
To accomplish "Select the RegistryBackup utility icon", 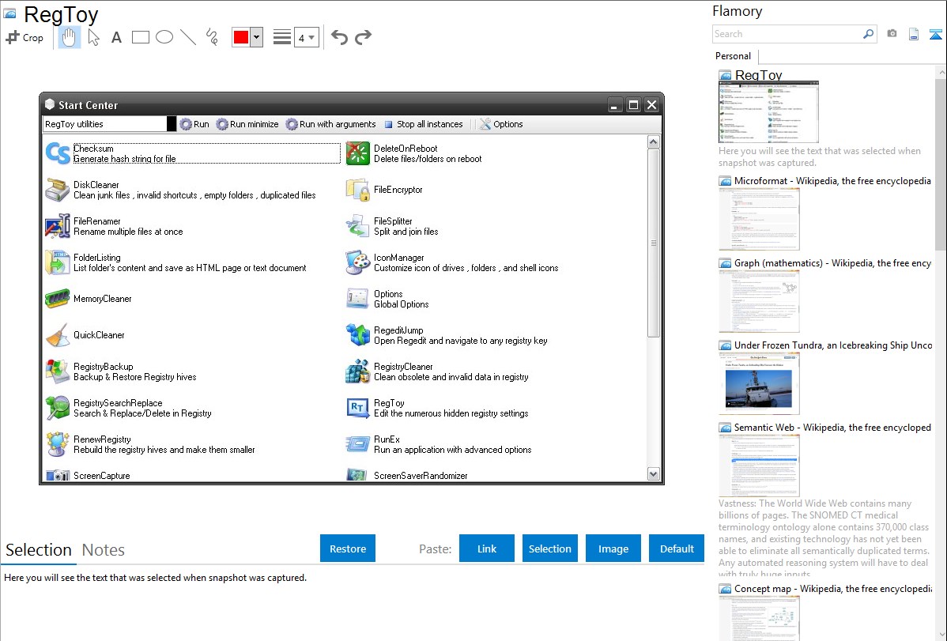I will tap(58, 371).
